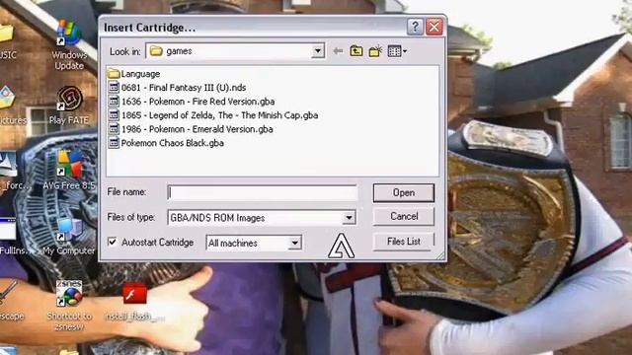Expand the Look in folder dropdown
Viewport: 632px width, 355px height.
tap(318, 51)
